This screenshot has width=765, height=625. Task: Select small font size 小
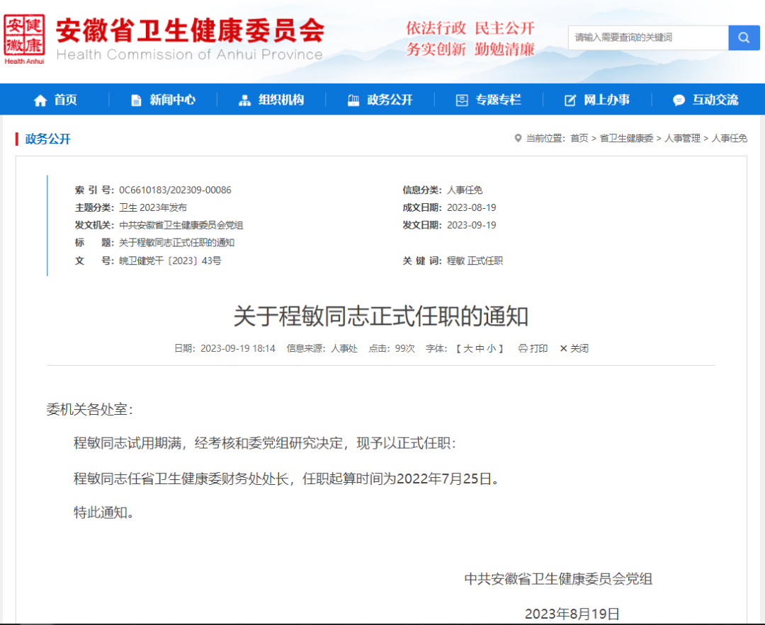tap(493, 348)
